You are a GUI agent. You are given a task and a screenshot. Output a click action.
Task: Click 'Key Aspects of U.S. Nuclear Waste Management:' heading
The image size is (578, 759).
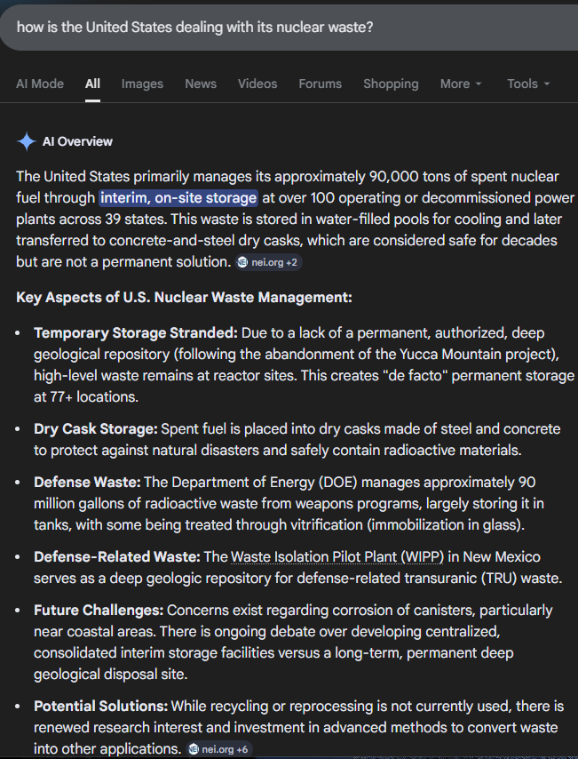pyautogui.click(x=184, y=297)
